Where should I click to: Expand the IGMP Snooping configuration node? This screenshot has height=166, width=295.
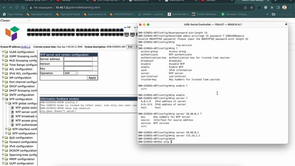(x=3, y=56)
